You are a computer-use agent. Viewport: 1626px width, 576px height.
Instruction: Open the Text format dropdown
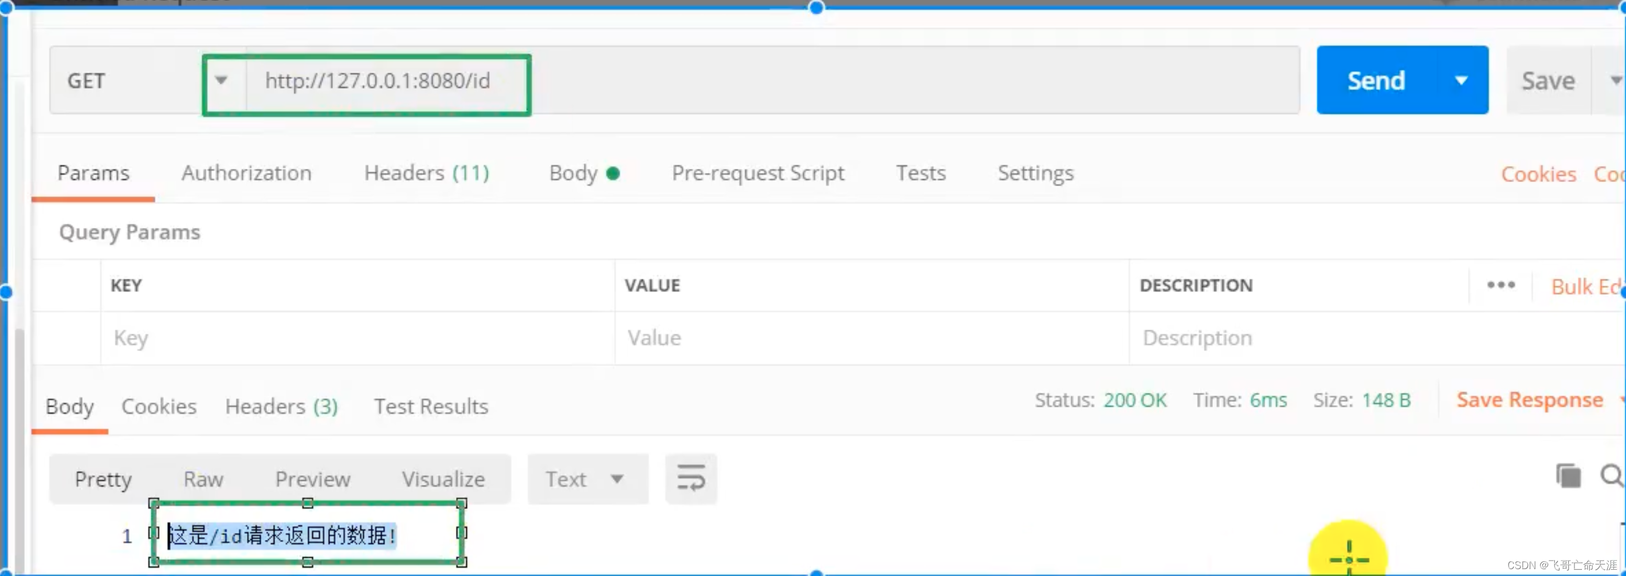[x=588, y=479]
